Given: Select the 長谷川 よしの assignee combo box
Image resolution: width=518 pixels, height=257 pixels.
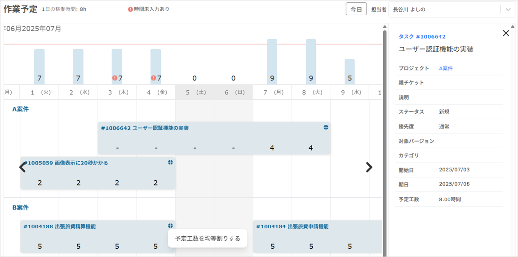Looking at the screenshot, I should pyautogui.click(x=444, y=9).
